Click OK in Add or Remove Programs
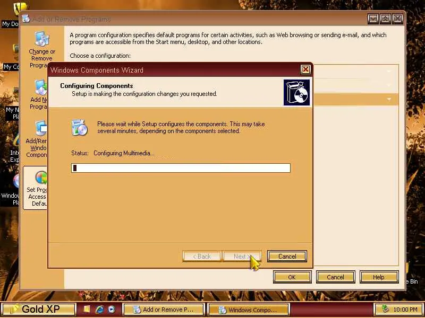The width and height of the screenshot is (425, 318). (x=292, y=277)
